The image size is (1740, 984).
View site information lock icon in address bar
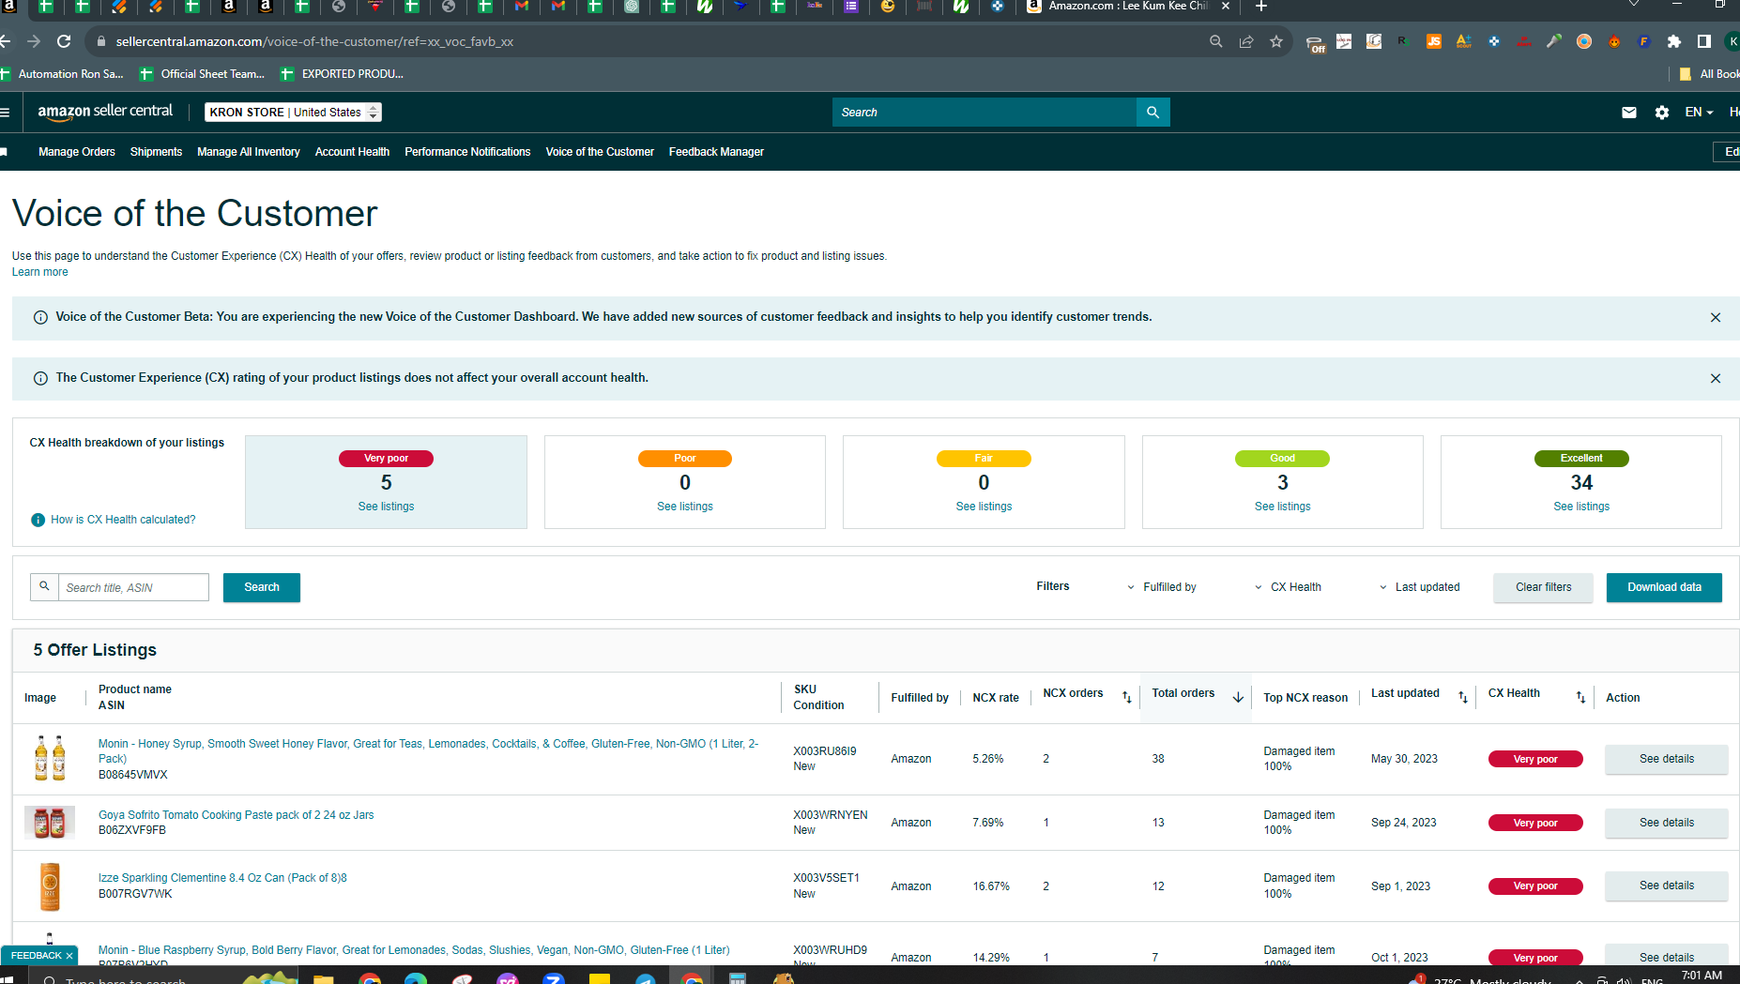(100, 41)
